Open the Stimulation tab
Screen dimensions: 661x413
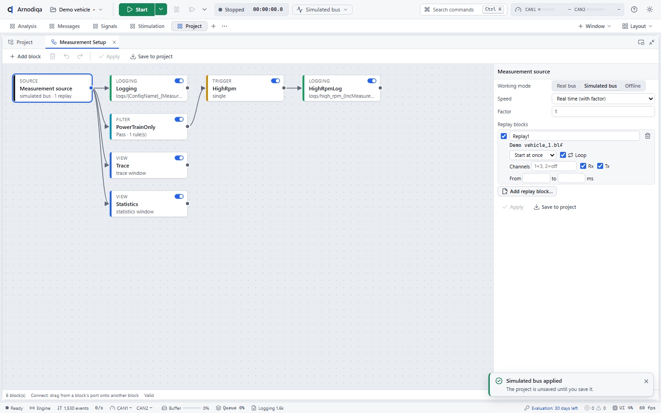[x=147, y=26]
